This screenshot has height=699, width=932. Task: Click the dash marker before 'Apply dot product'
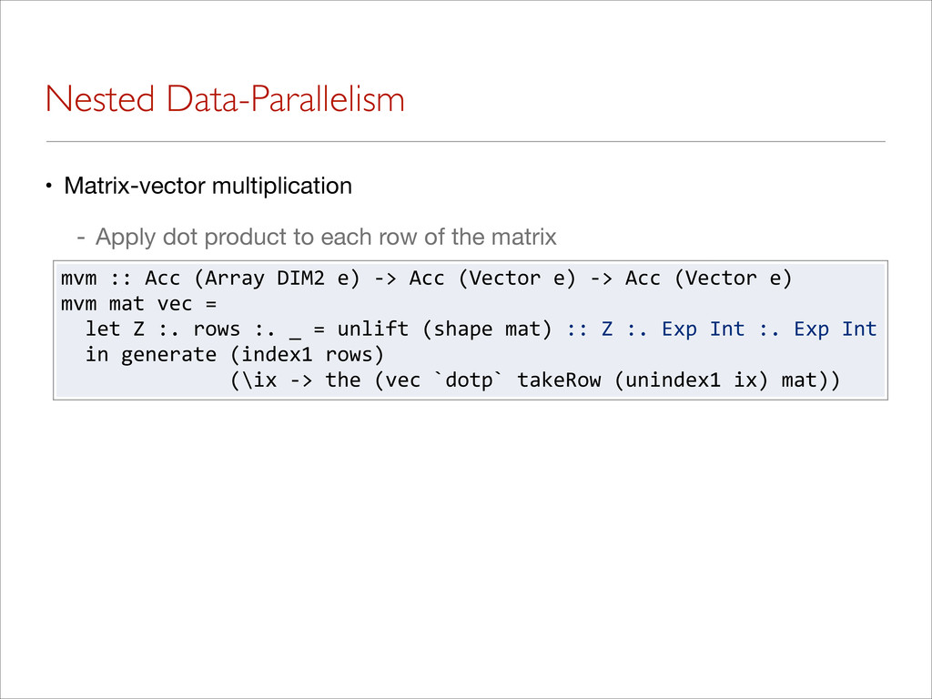(81, 238)
